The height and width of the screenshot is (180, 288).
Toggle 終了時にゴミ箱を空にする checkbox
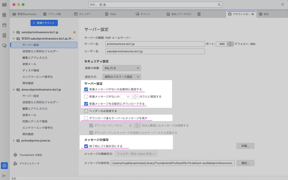(86, 146)
